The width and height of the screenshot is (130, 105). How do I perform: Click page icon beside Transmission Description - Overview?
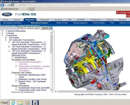[16, 62]
